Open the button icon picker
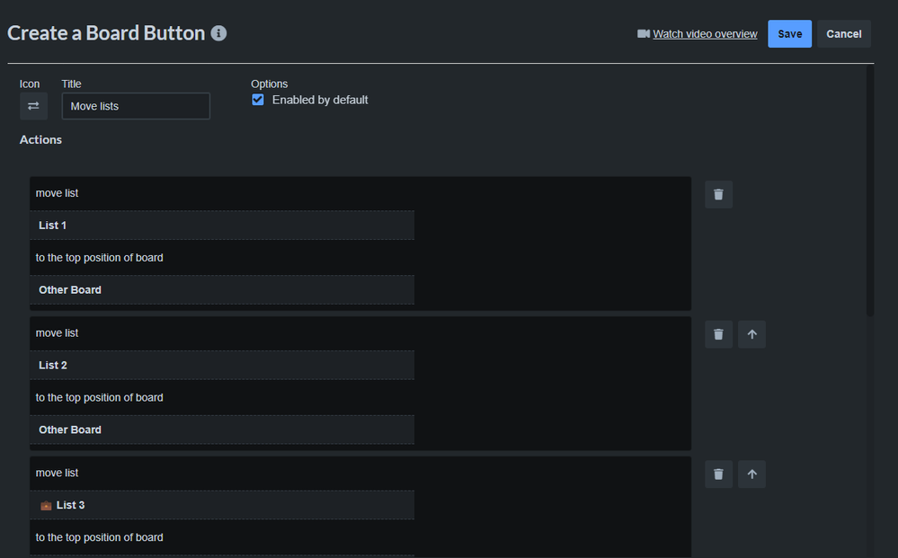The width and height of the screenshot is (898, 558). point(33,106)
